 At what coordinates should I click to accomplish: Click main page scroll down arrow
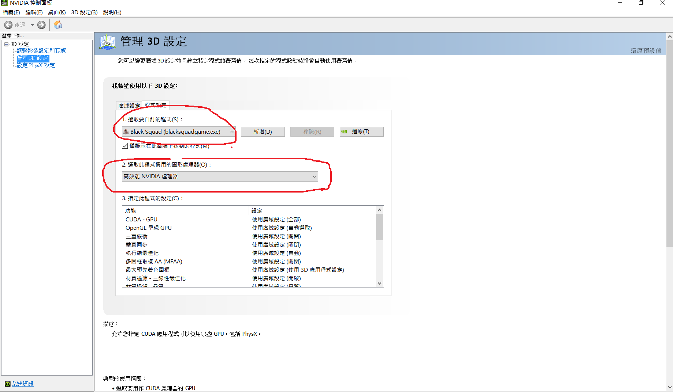670,388
